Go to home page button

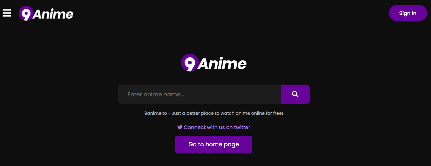coord(214,144)
